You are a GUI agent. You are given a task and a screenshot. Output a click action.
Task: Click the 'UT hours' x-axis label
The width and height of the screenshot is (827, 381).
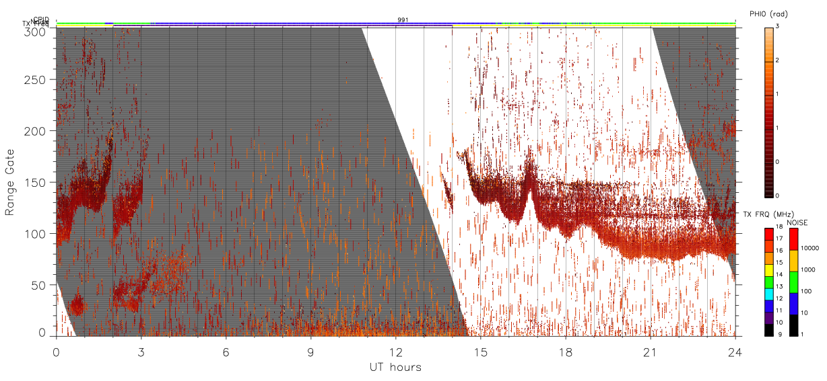pos(395,367)
